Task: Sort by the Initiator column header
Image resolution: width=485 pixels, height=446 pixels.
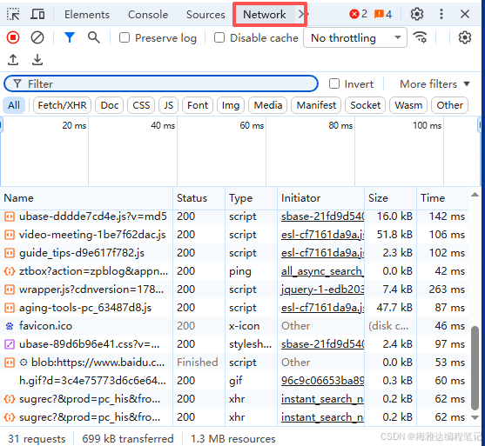Action: tap(320, 198)
